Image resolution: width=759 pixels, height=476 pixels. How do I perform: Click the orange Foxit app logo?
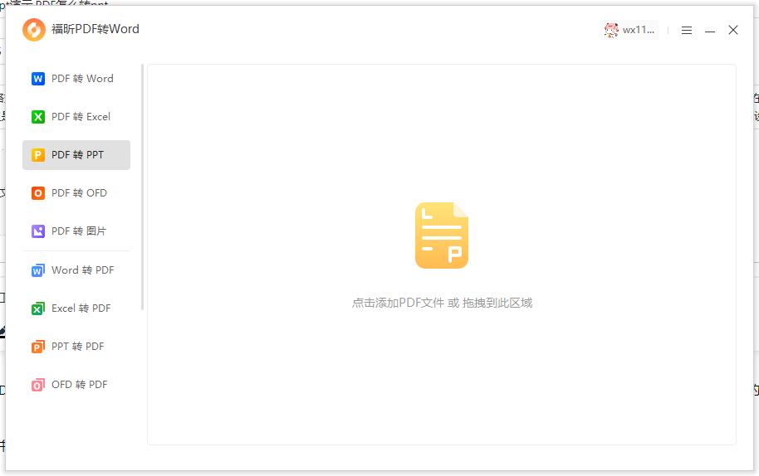coord(34,30)
